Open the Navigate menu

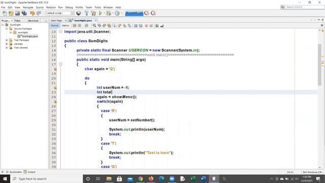(x=28, y=7)
